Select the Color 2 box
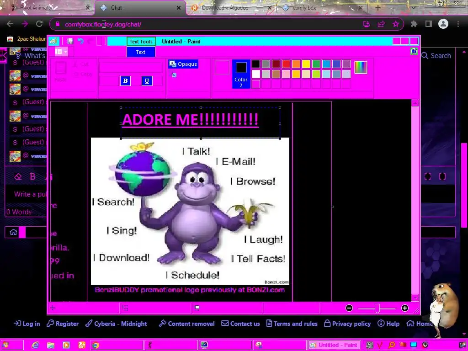Viewport: 468px width, 351px height. (x=241, y=74)
